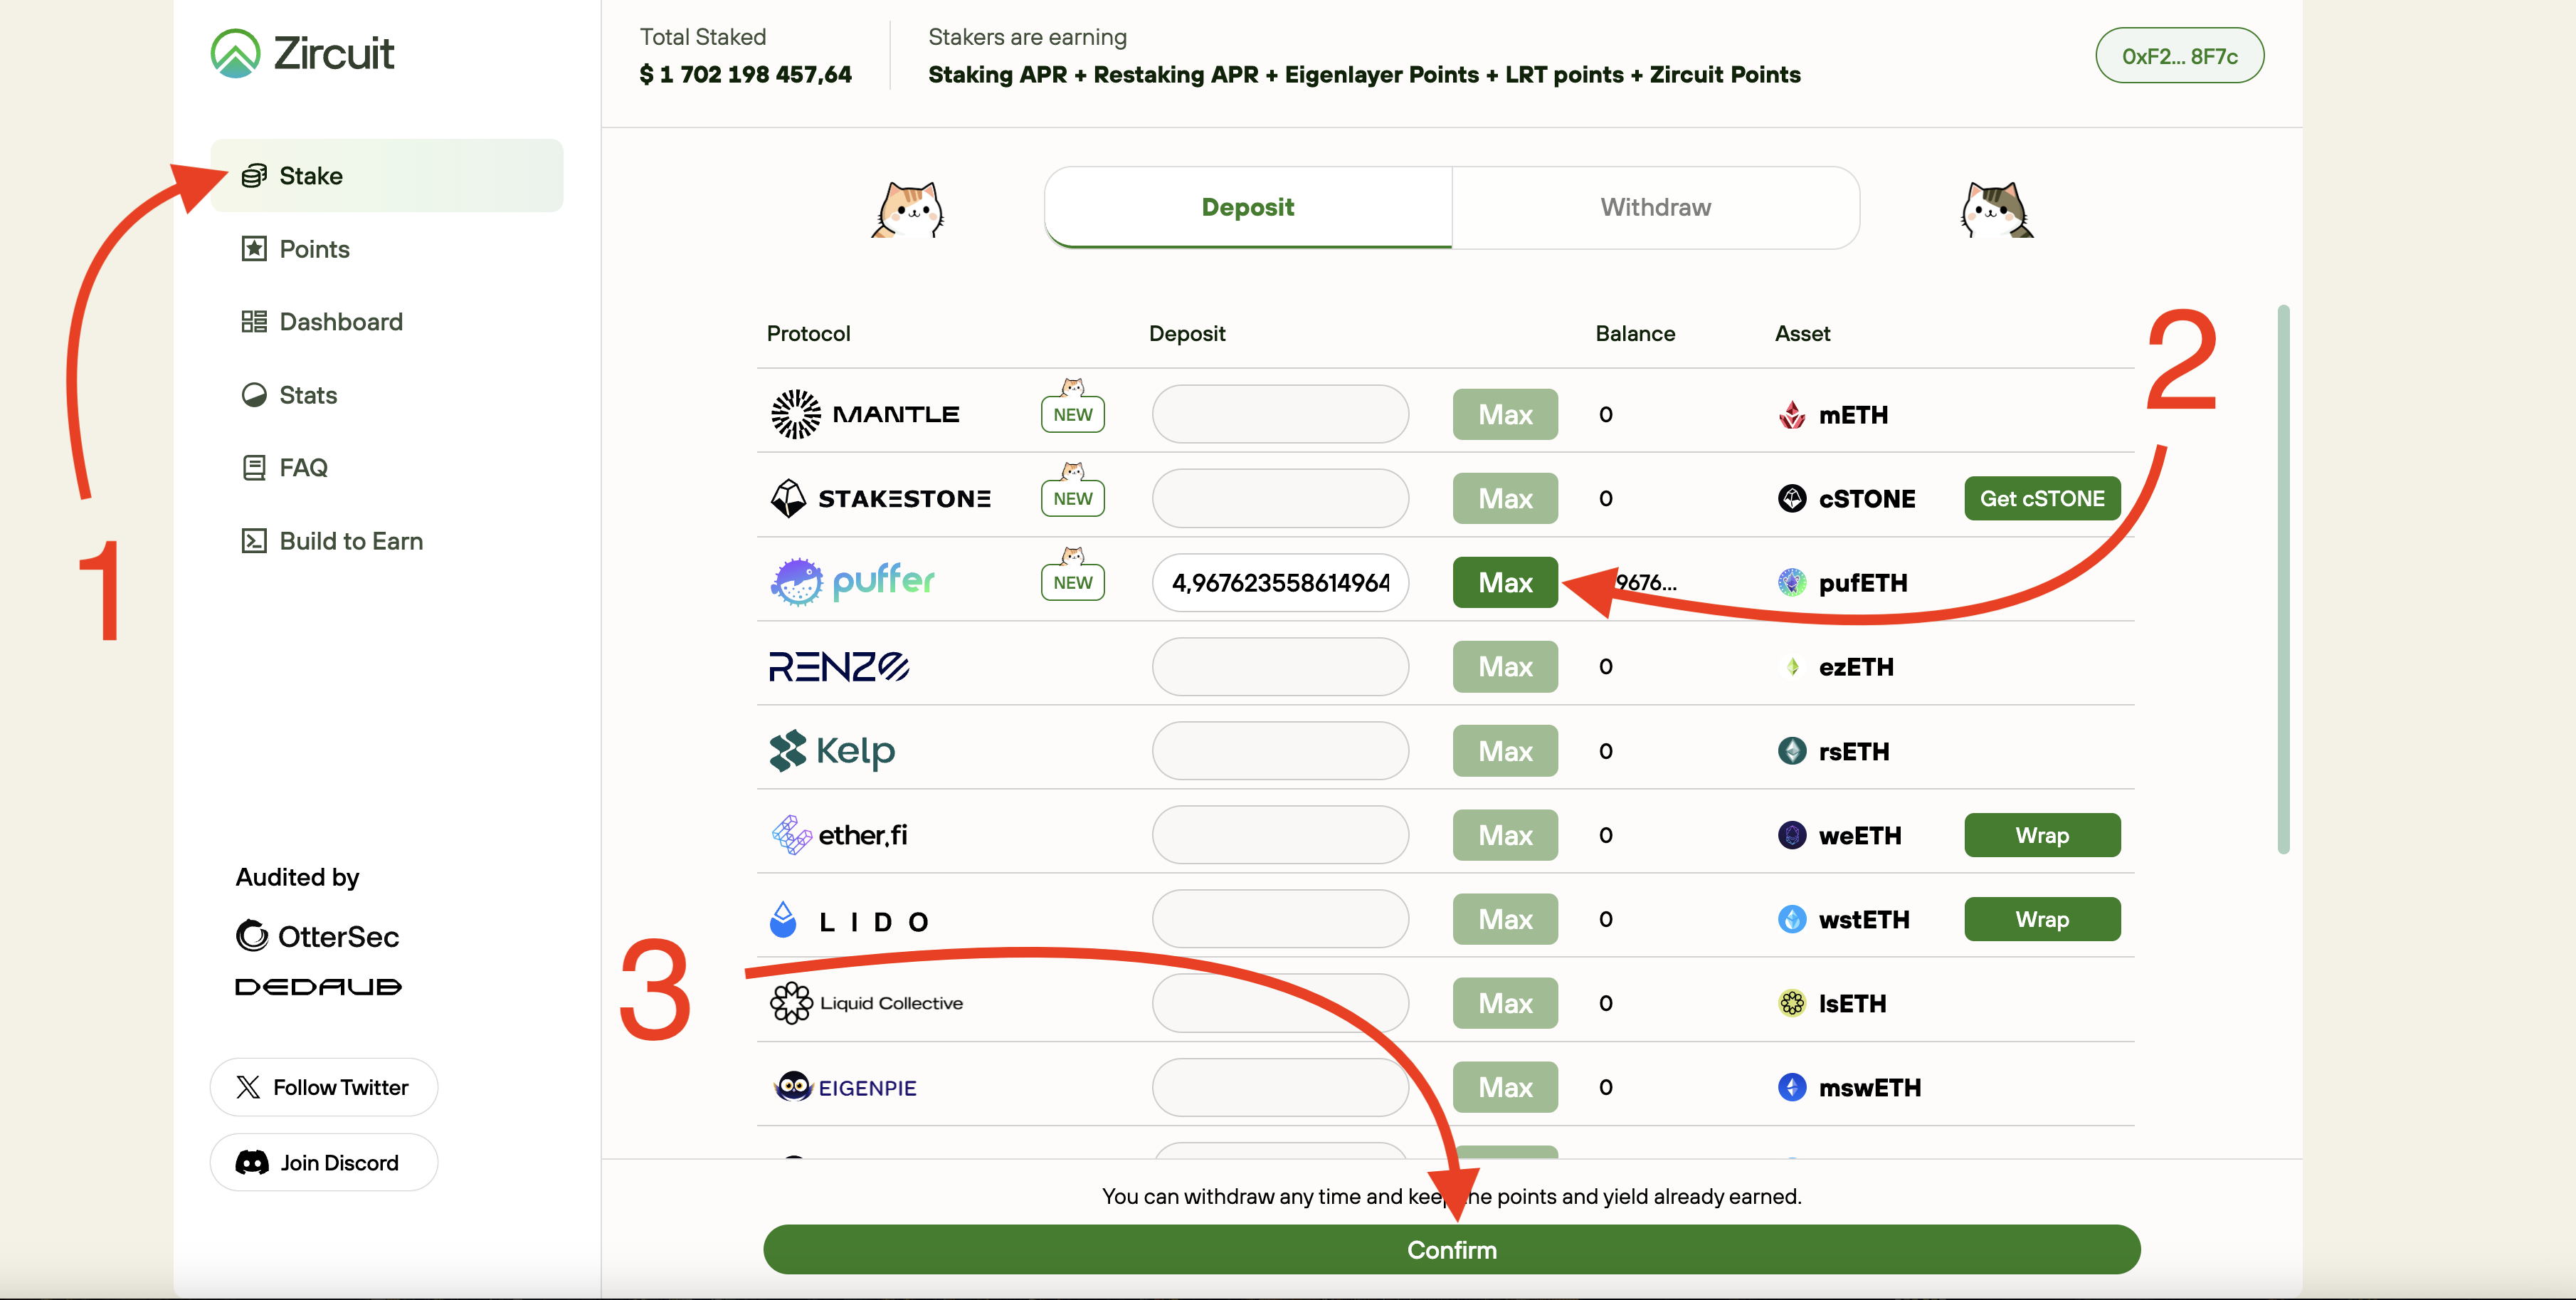
Task: Select the Deposit tab
Action: coord(1247,207)
